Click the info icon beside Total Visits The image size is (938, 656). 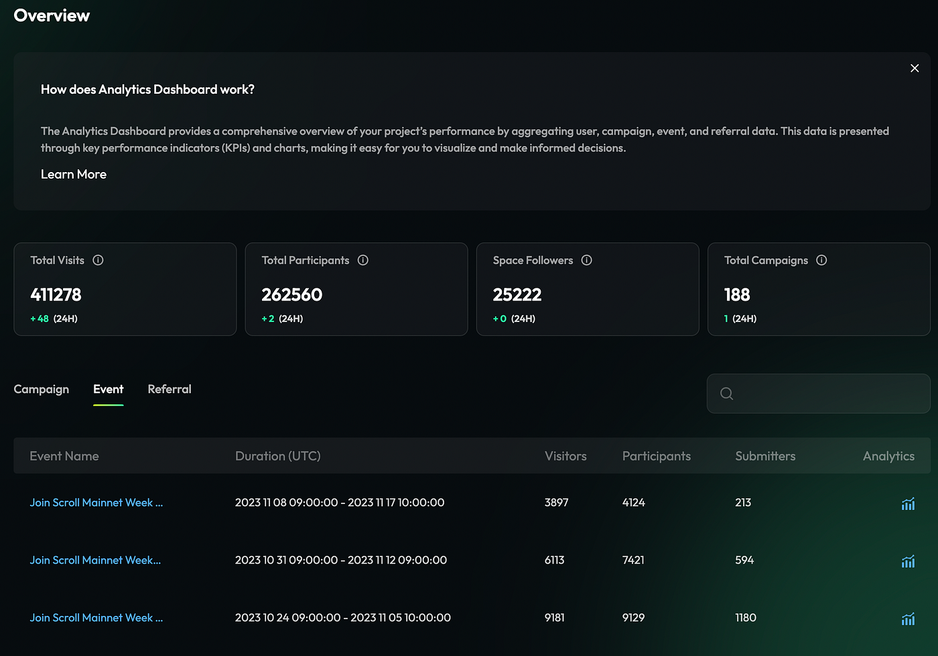pos(98,260)
